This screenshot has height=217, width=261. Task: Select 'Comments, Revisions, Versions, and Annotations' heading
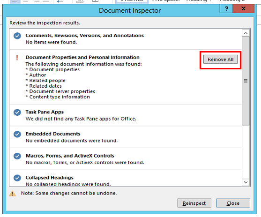click(x=84, y=36)
